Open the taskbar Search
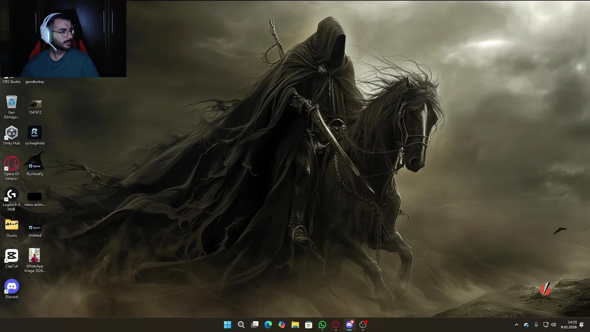Image resolution: width=590 pixels, height=332 pixels. pyautogui.click(x=241, y=325)
